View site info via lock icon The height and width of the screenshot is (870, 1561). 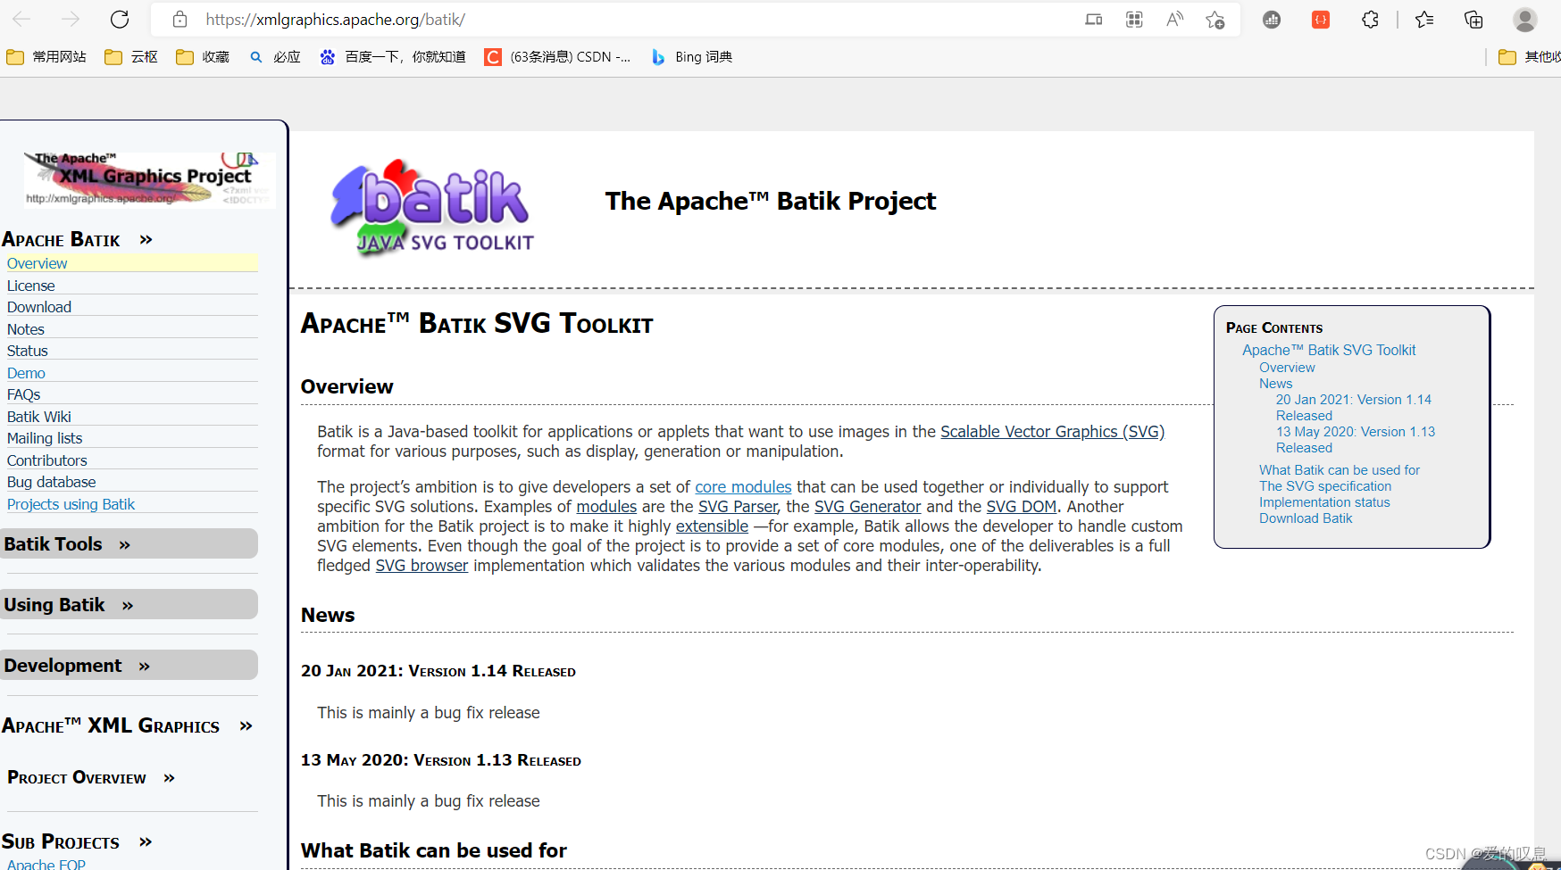(179, 19)
